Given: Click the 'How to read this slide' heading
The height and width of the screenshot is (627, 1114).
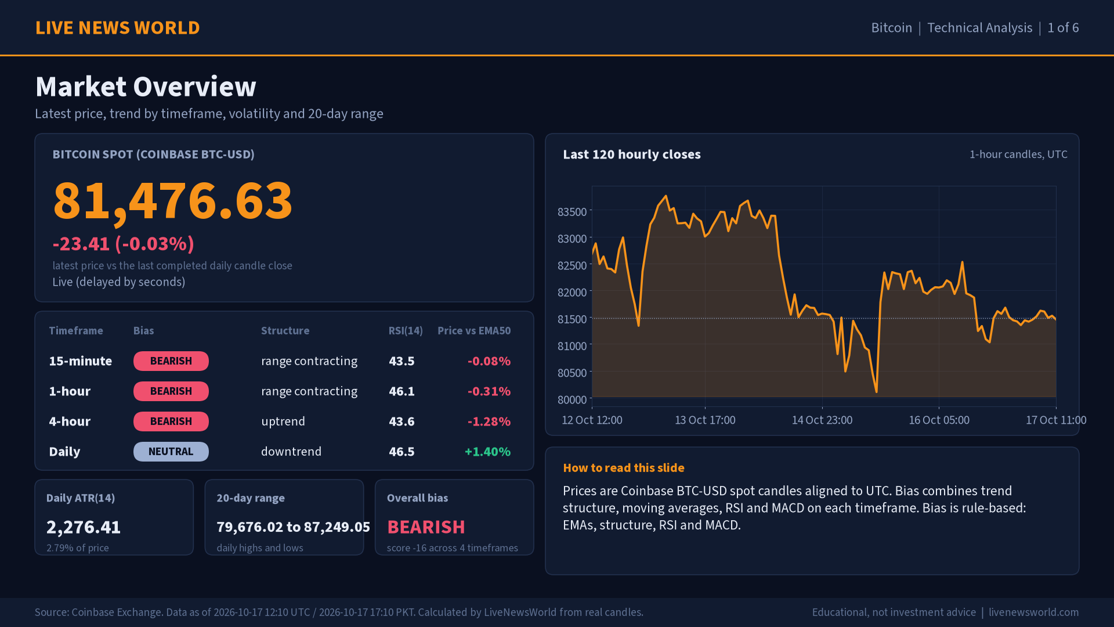Looking at the screenshot, I should click(x=624, y=468).
